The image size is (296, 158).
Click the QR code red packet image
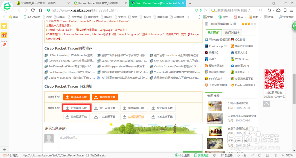point(274,79)
